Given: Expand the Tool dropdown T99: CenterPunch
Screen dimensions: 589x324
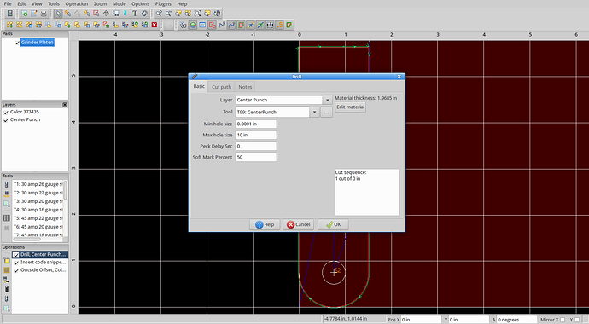Looking at the screenshot, I should (314, 113).
